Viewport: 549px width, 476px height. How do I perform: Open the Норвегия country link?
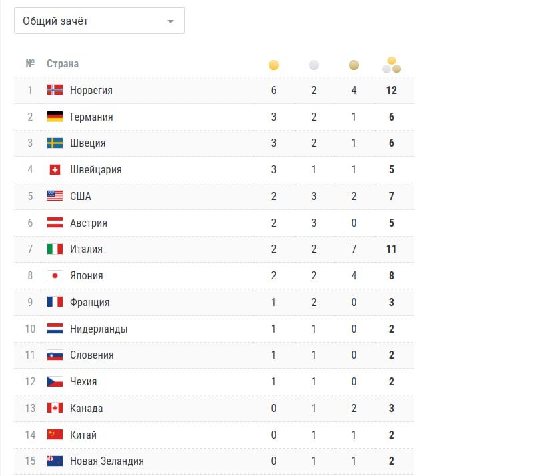[x=91, y=90]
